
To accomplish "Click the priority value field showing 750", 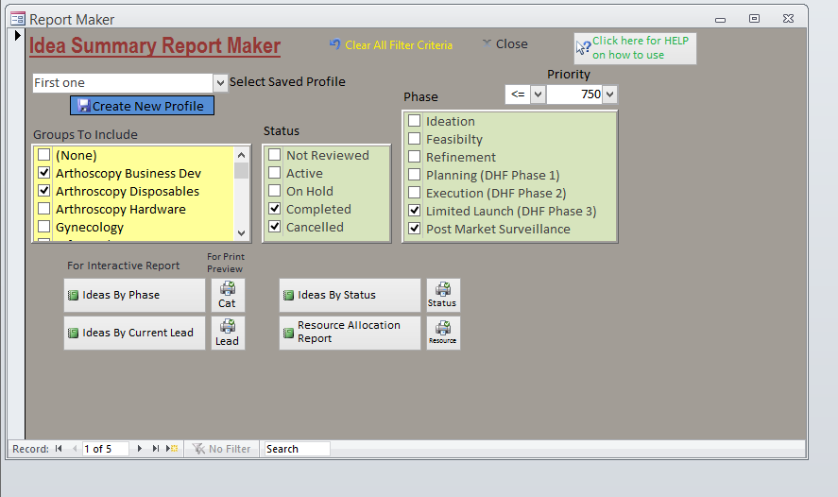I will [x=575, y=94].
